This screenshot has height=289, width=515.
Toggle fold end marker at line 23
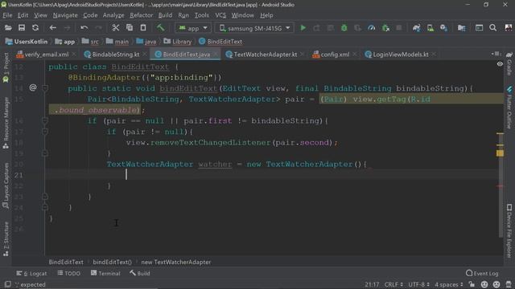45,196
